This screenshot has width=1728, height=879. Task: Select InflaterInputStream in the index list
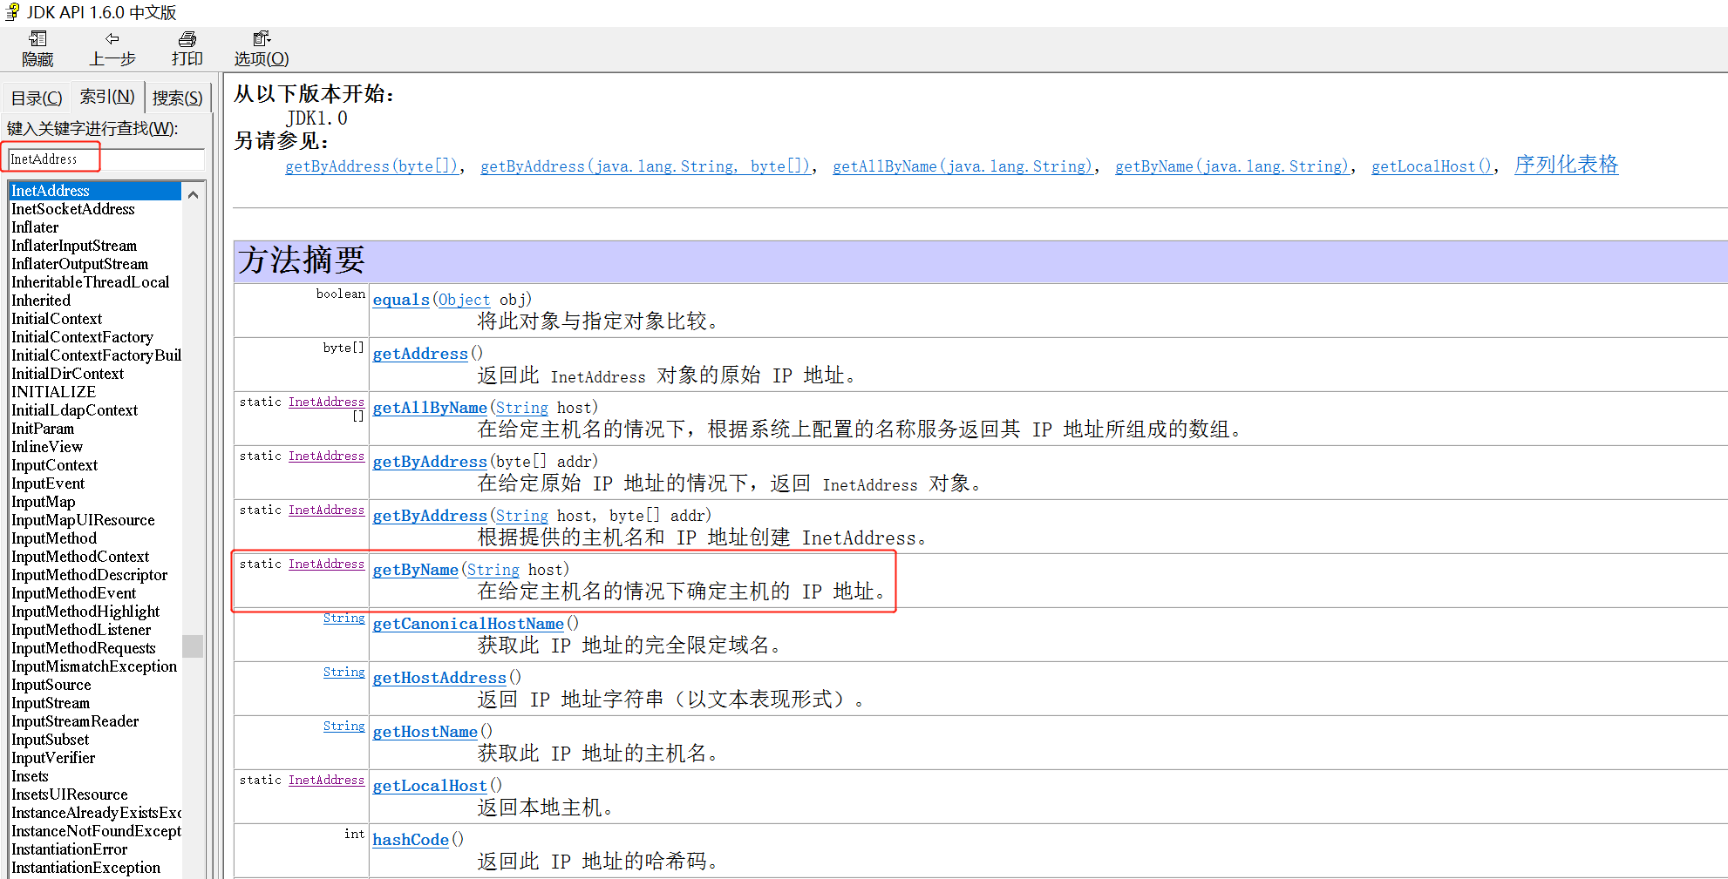point(74,246)
